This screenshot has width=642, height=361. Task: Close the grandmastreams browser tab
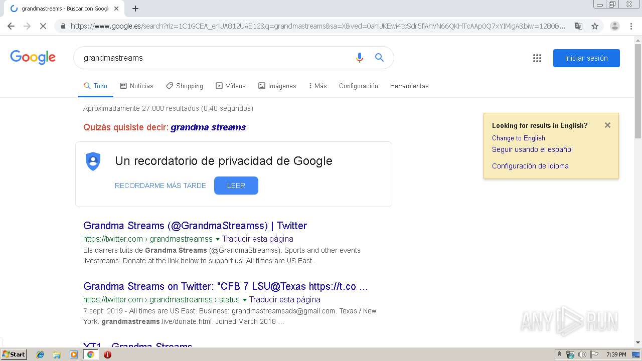pyautogui.click(x=116, y=9)
